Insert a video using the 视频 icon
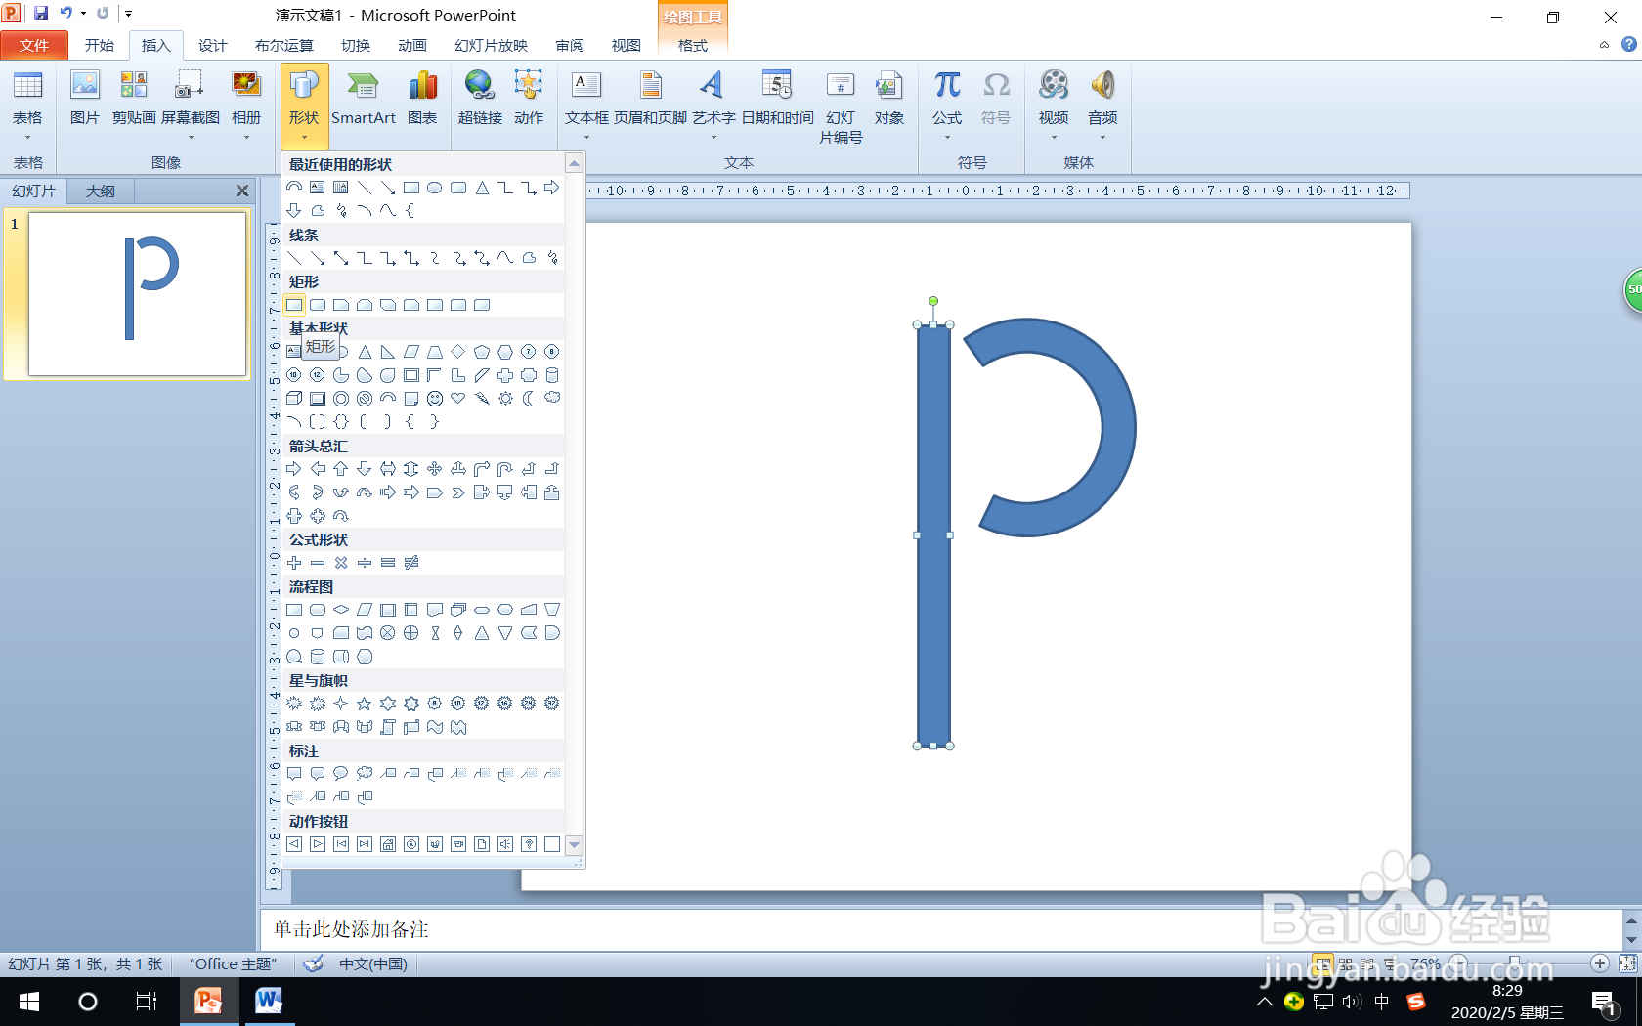 [1053, 98]
